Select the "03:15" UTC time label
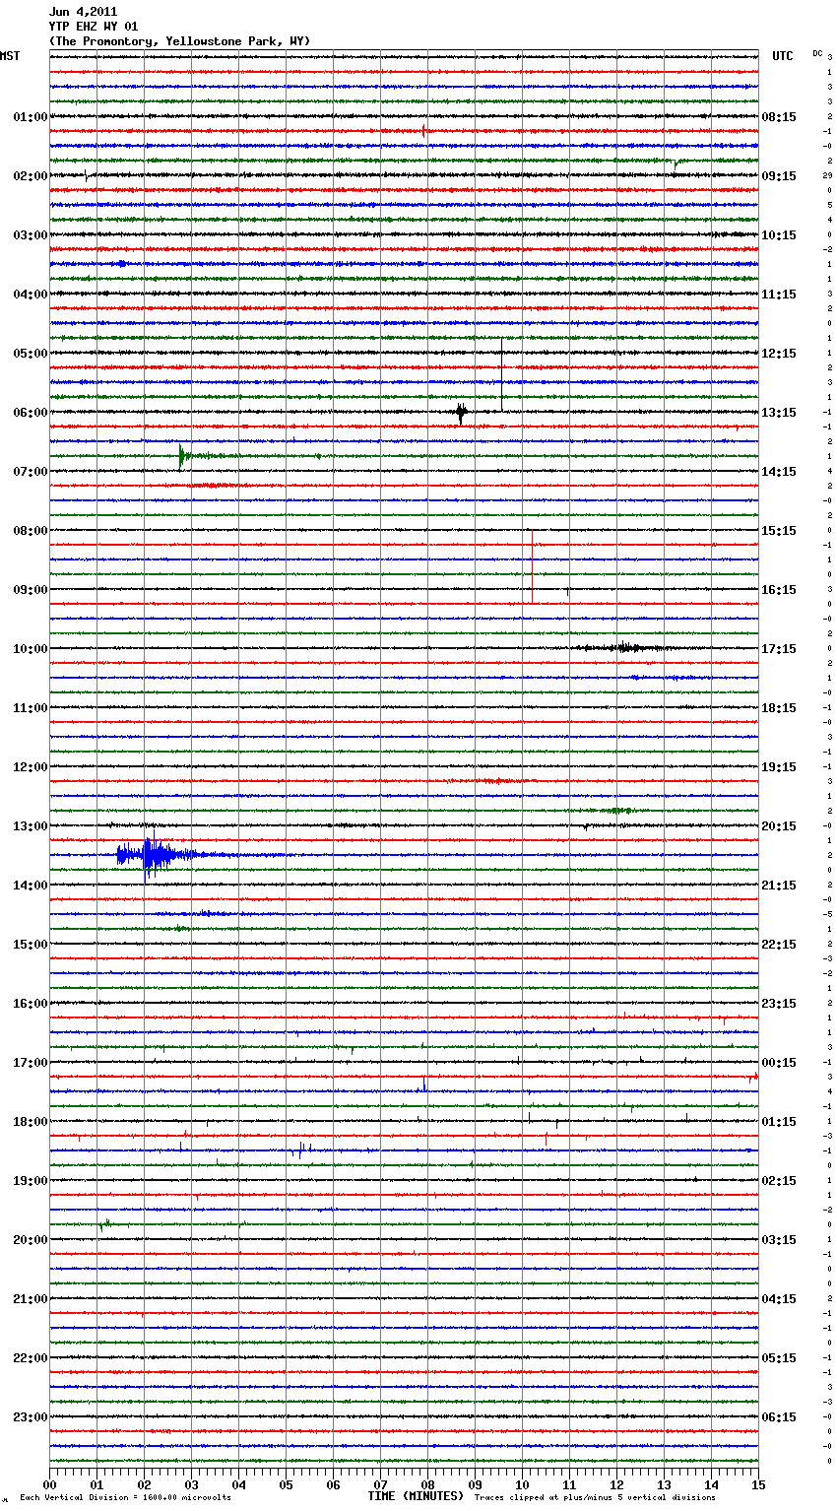The height and width of the screenshot is (1511, 837). pos(779,1240)
